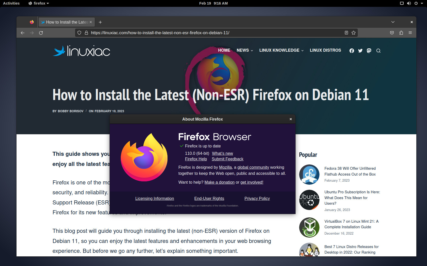Open Ubuntu Pro Subscription article link
Viewport: 427px width, 266px height.
[352, 198]
